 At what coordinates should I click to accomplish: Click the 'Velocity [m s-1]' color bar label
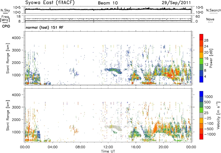[x=218, y=115]
